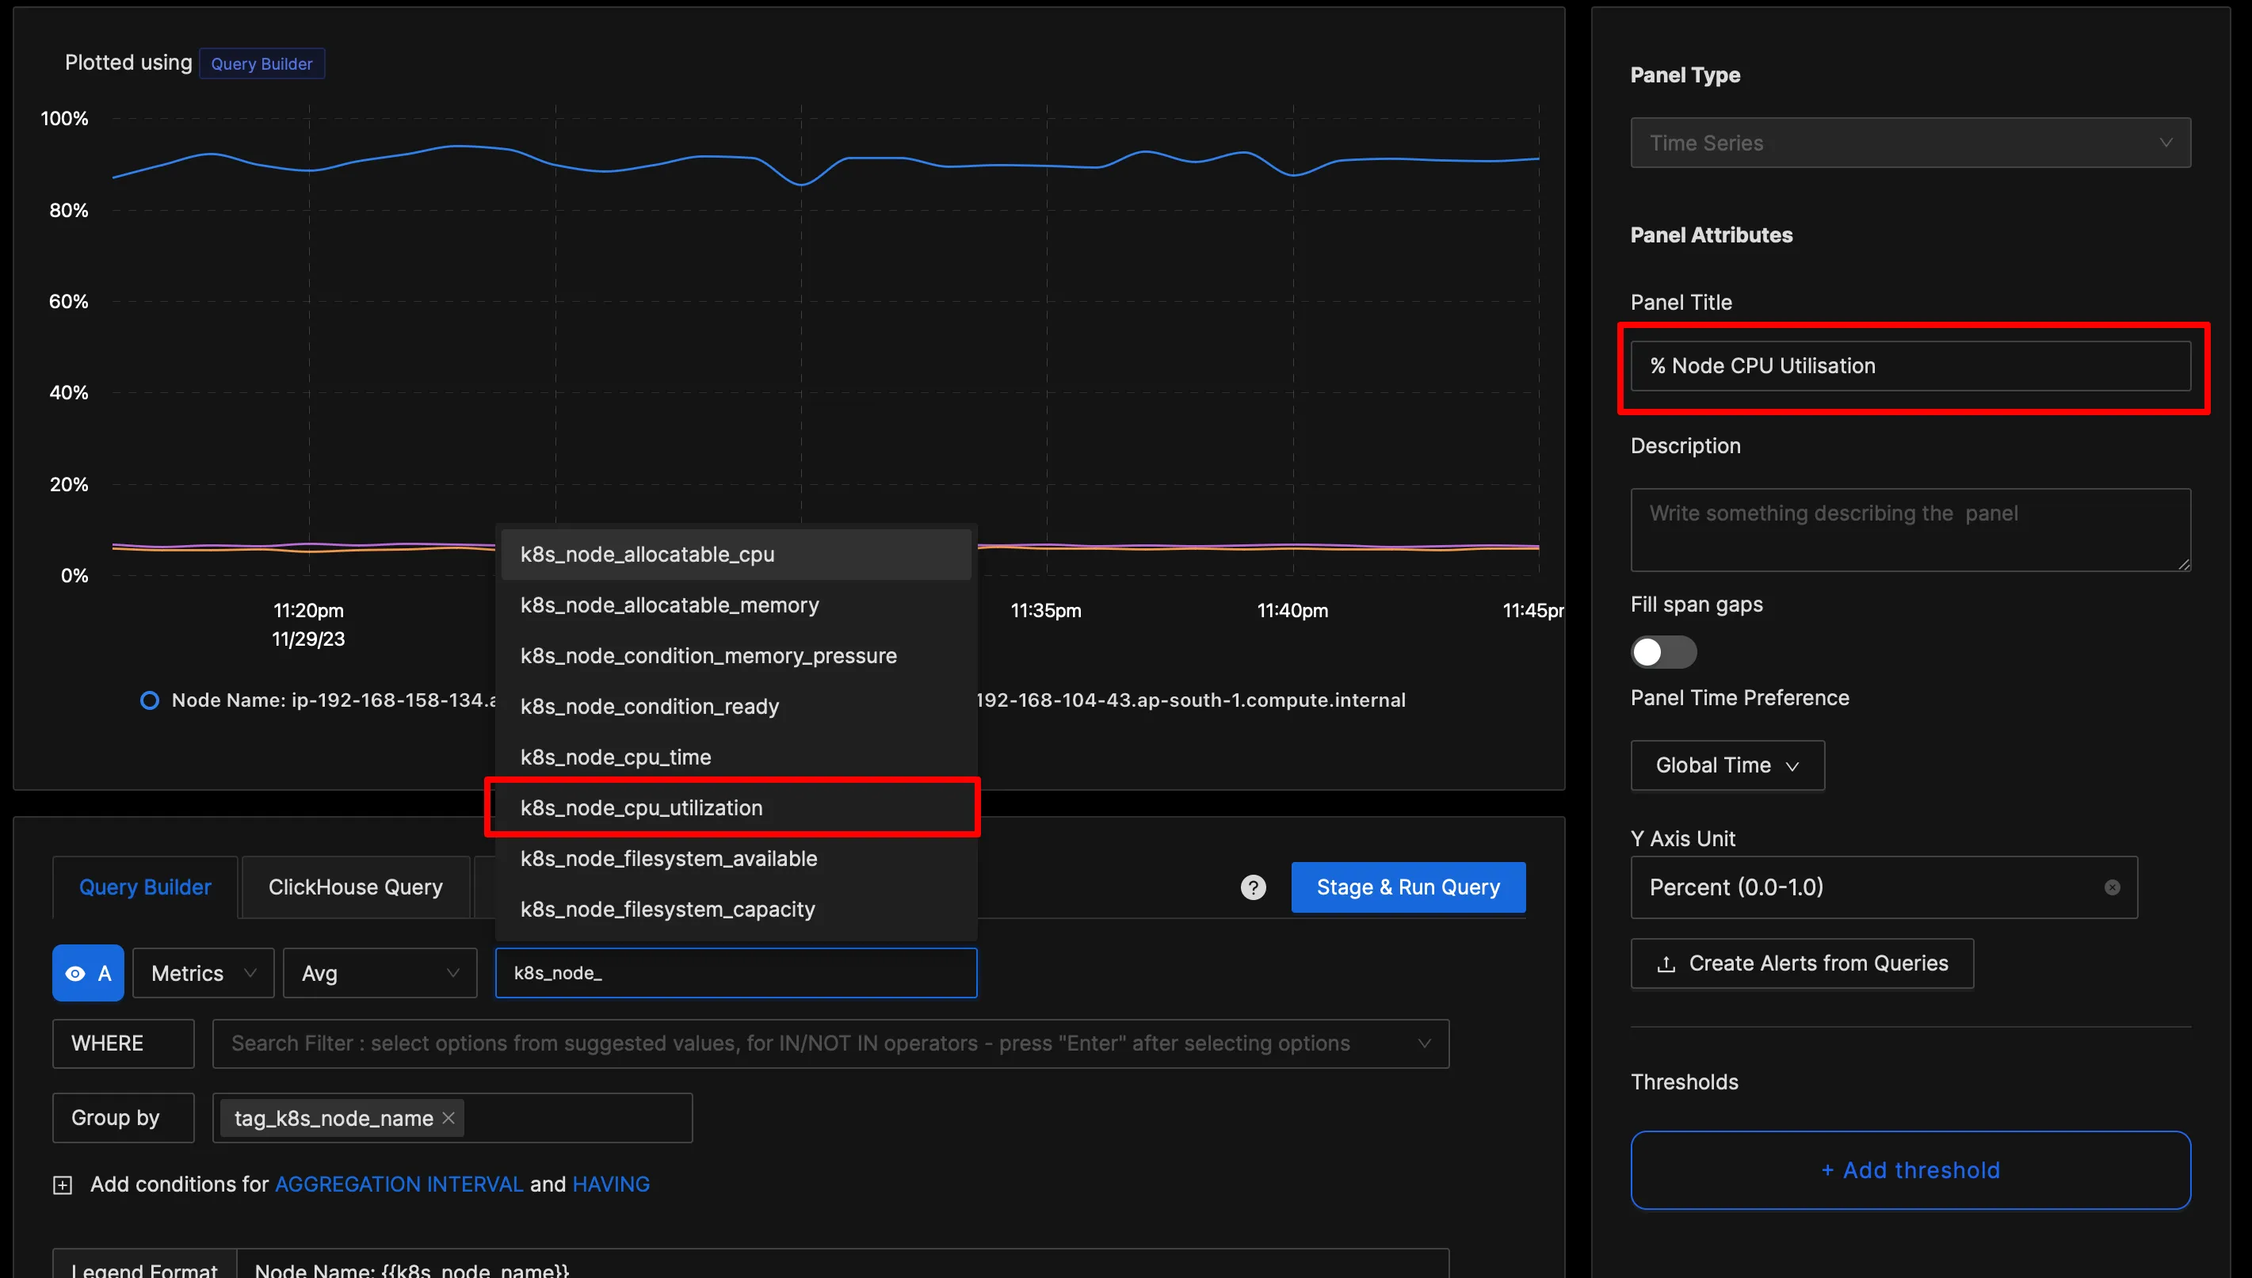The height and width of the screenshot is (1278, 2252).
Task: Click the Query Builder badge near Plotted using
Action: (x=261, y=64)
